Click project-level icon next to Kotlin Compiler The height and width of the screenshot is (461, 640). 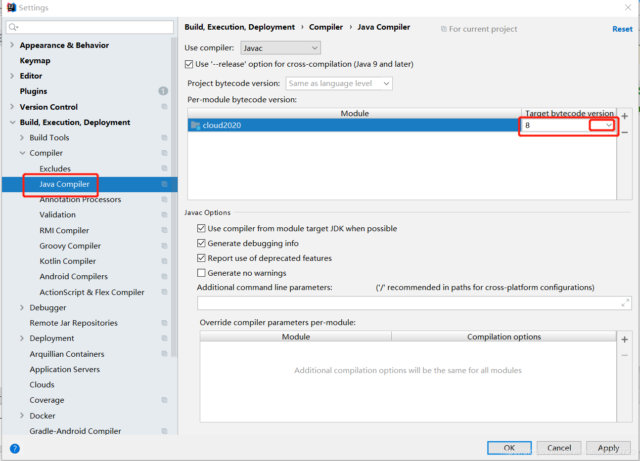click(164, 261)
